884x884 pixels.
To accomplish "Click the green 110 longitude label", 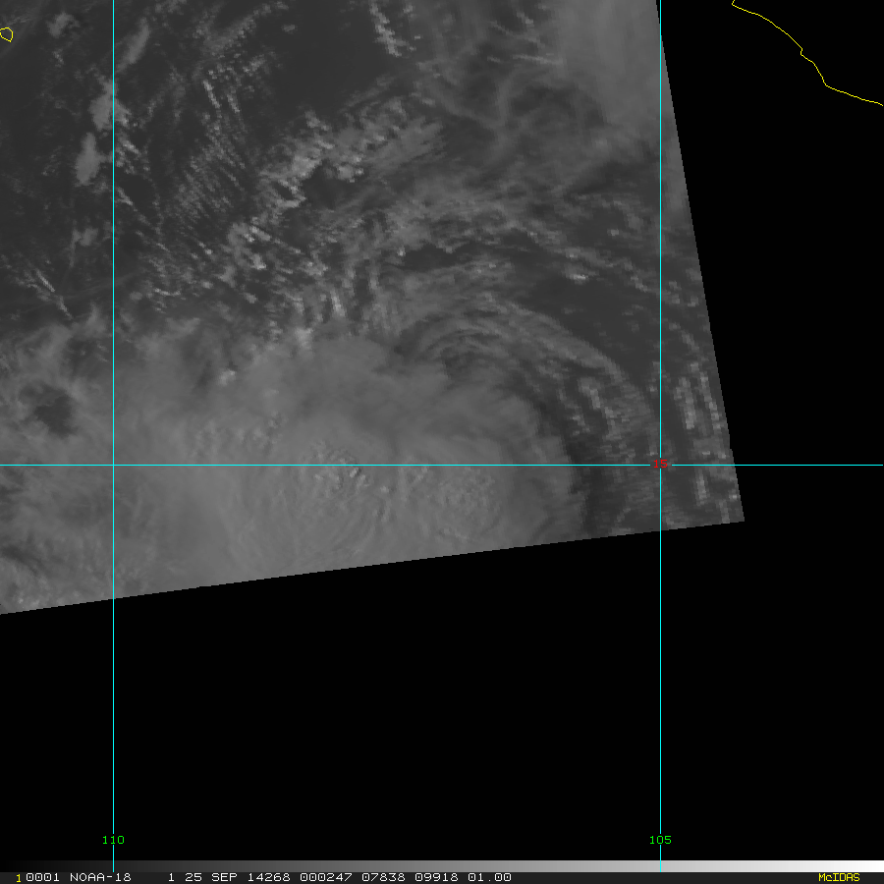I will (x=113, y=840).
